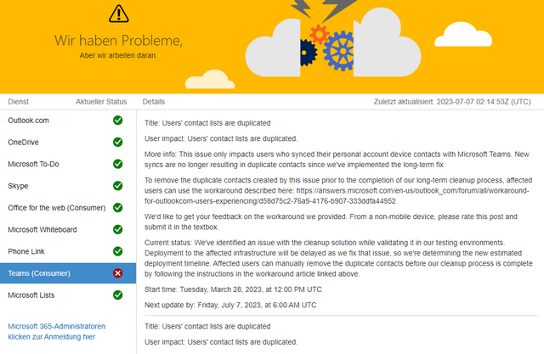Show Office for the web (Consumer) status
Image resolution: width=544 pixels, height=354 pixels.
(x=68, y=207)
